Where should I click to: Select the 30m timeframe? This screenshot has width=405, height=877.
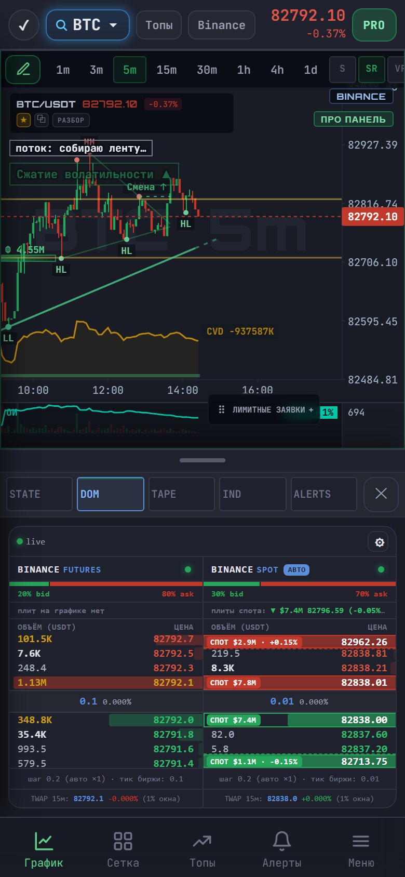click(207, 70)
